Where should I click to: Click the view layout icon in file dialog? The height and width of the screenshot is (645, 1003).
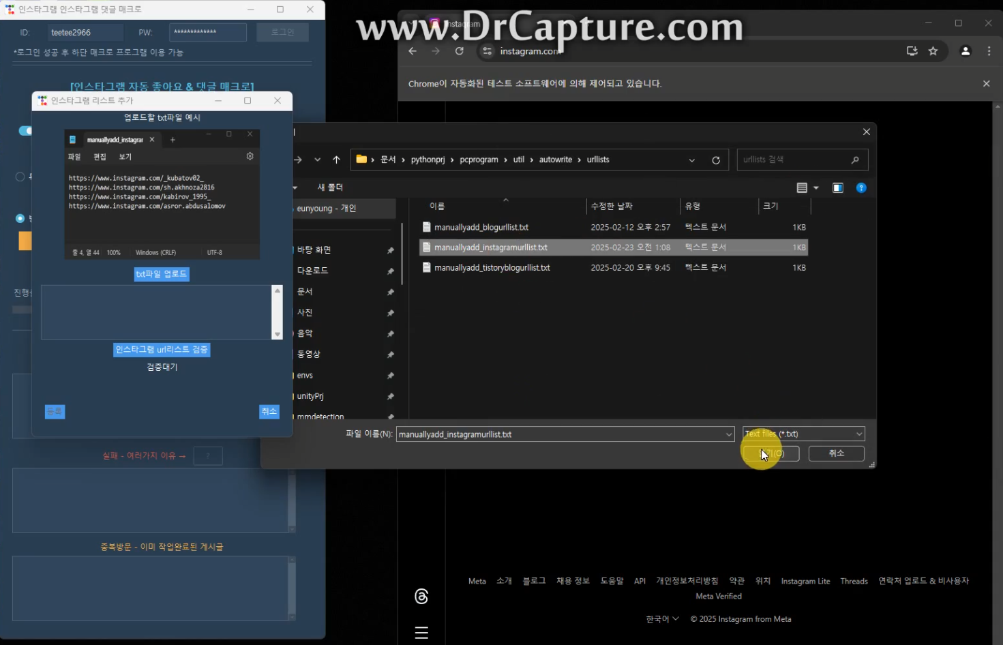802,187
